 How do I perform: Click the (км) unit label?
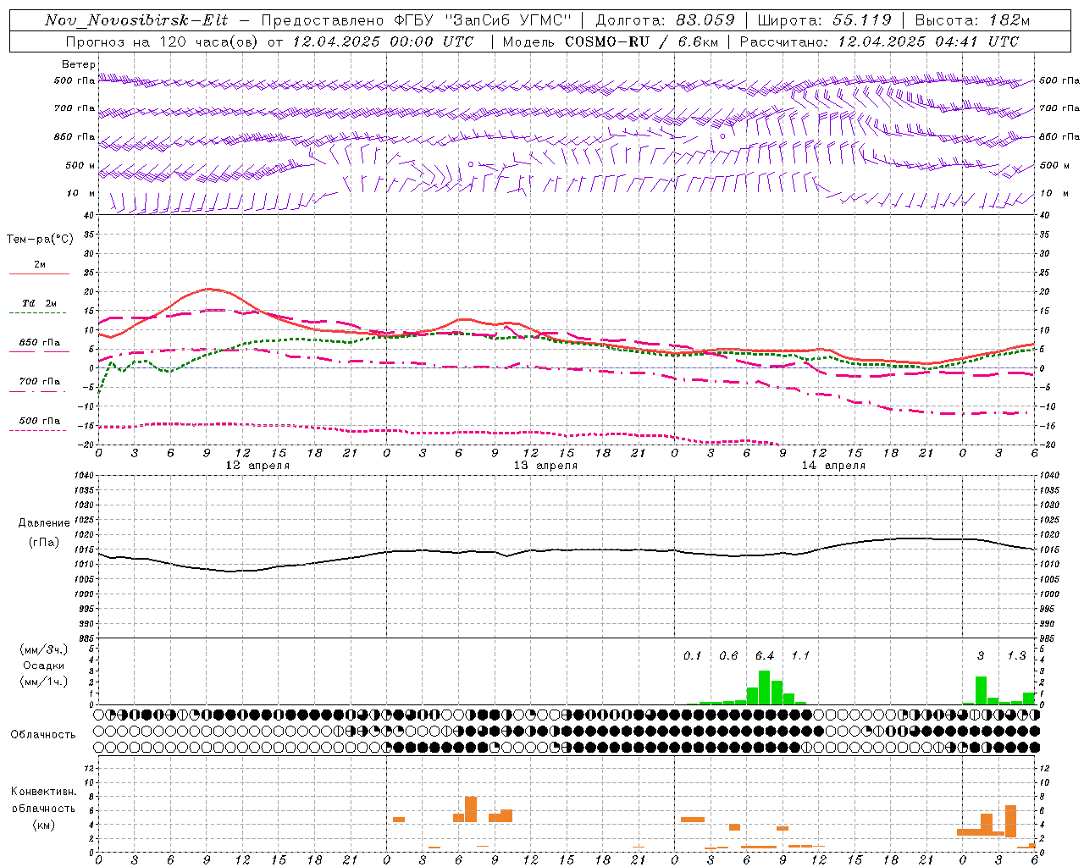click(x=44, y=825)
